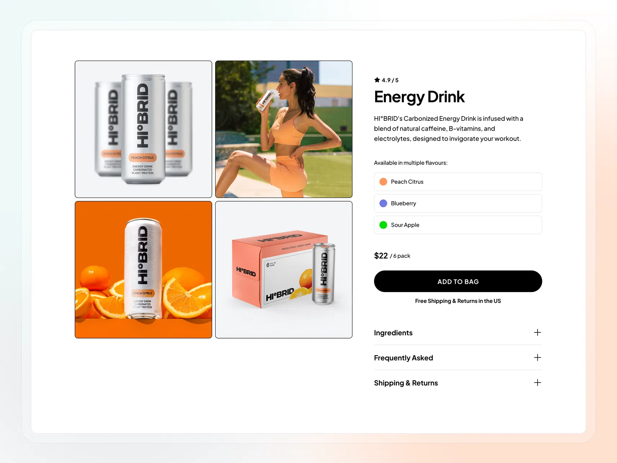The image size is (617, 463).
Task: Open the six-pack box product image
Action: tap(284, 270)
